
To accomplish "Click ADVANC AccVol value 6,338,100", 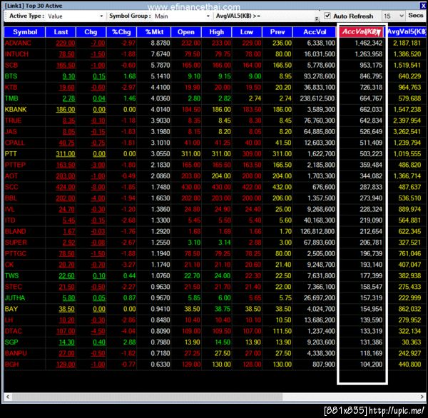I will click(x=321, y=43).
